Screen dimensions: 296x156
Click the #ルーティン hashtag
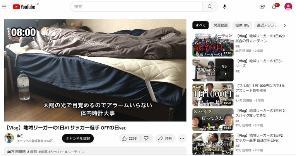pos(75,152)
